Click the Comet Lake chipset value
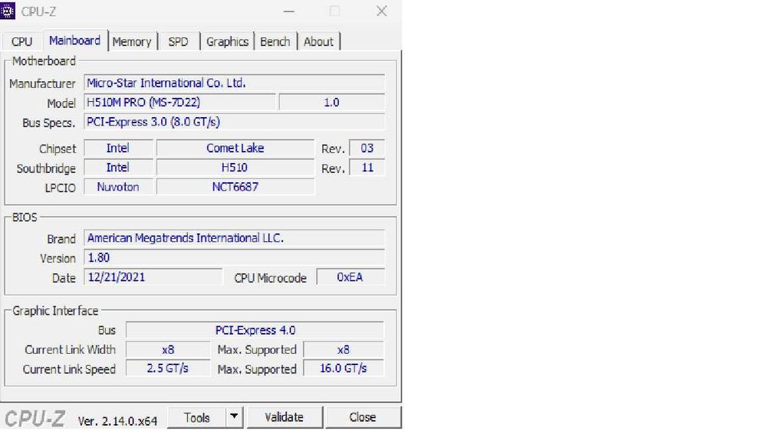 tap(235, 148)
